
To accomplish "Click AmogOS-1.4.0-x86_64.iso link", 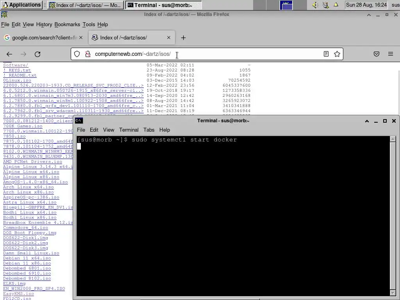I will pyautogui.click(x=36, y=182).
